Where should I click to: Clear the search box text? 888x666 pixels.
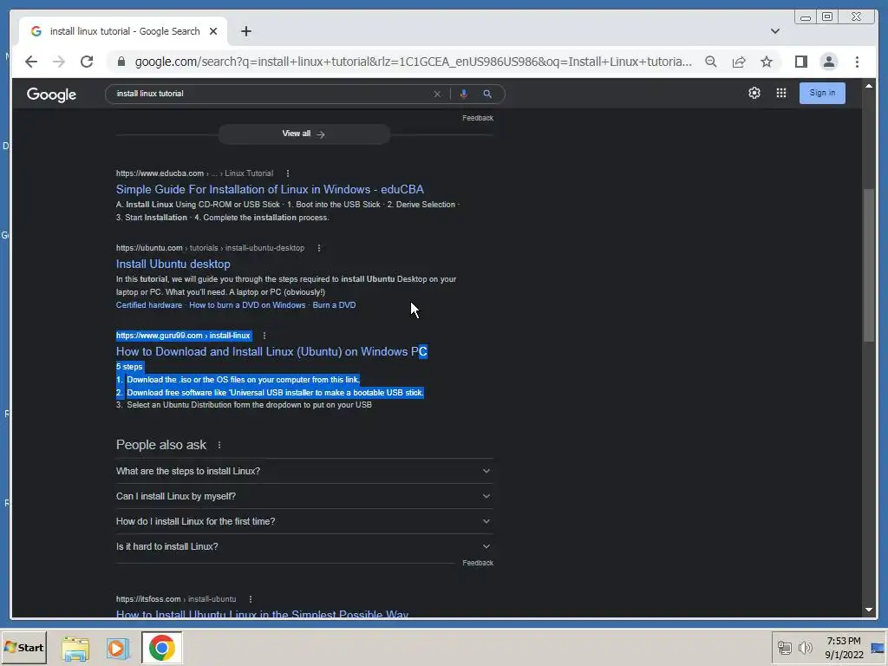click(437, 94)
